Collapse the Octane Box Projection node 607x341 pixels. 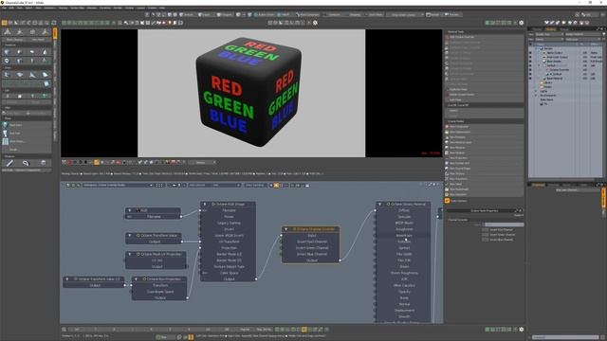tap(136, 279)
